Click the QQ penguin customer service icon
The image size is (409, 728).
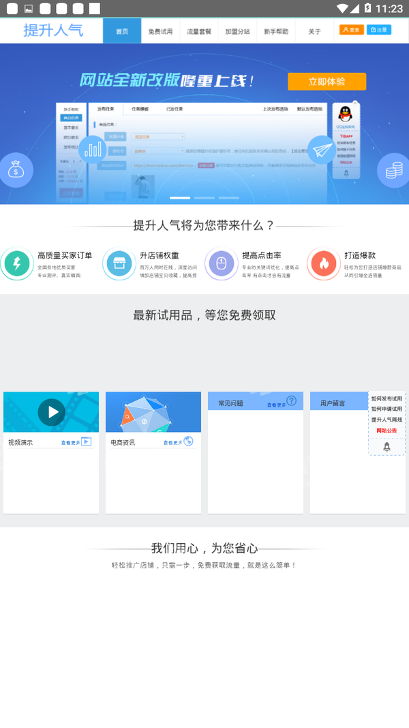pyautogui.click(x=345, y=114)
